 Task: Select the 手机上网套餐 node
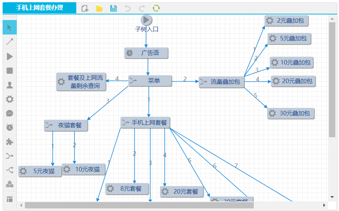145,123
